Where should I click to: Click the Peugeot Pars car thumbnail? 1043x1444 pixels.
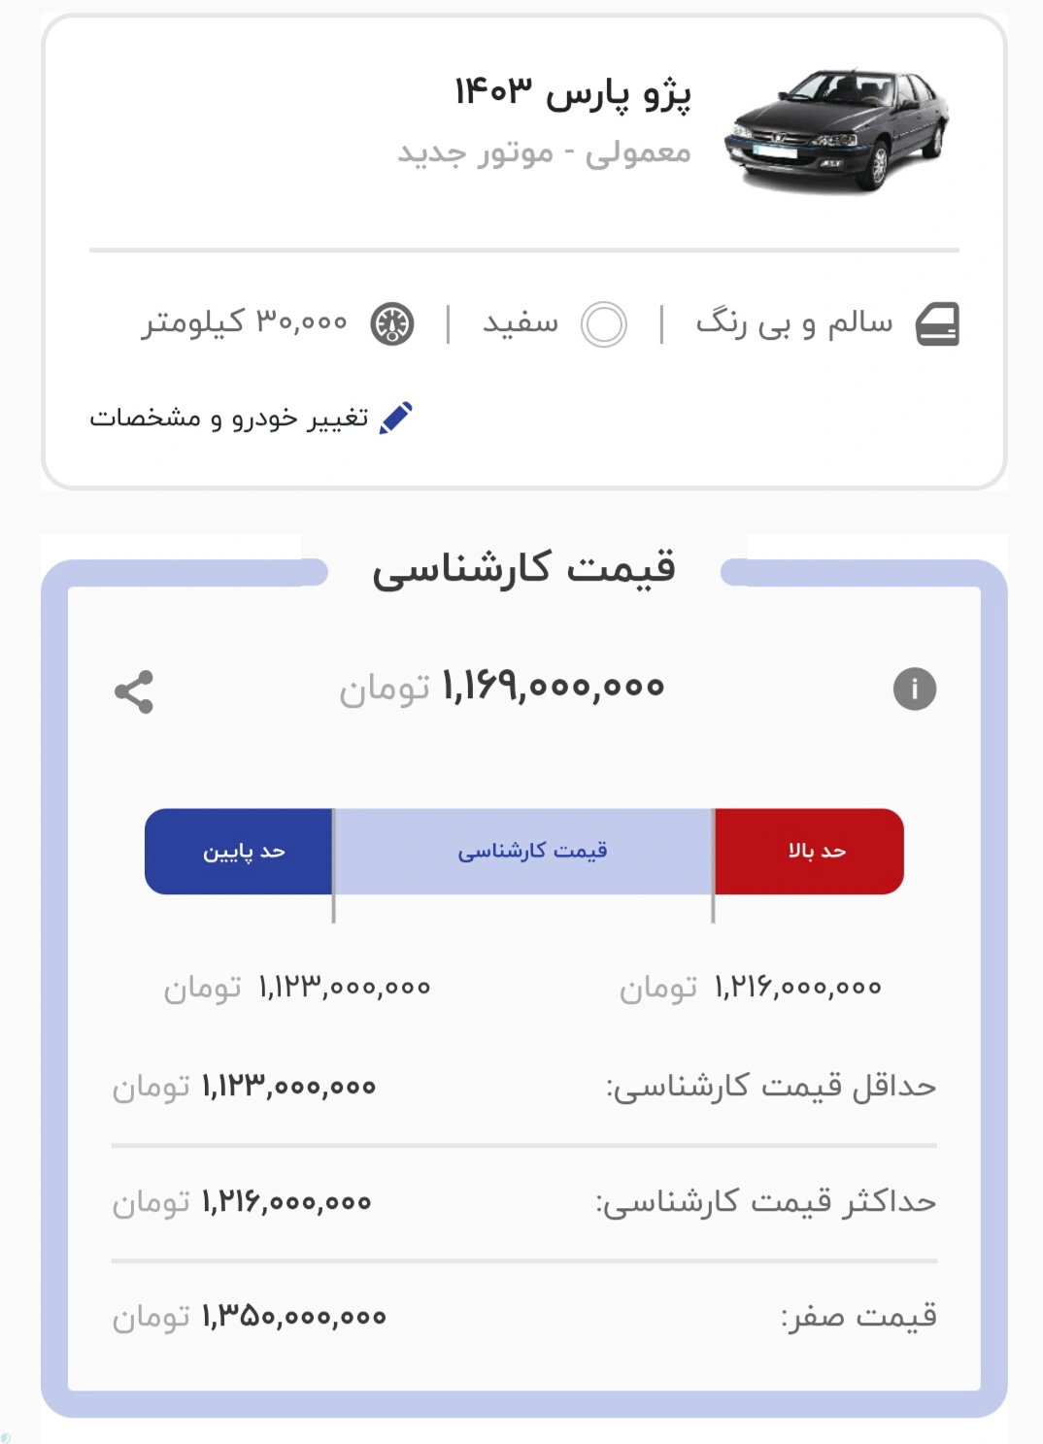click(x=840, y=127)
